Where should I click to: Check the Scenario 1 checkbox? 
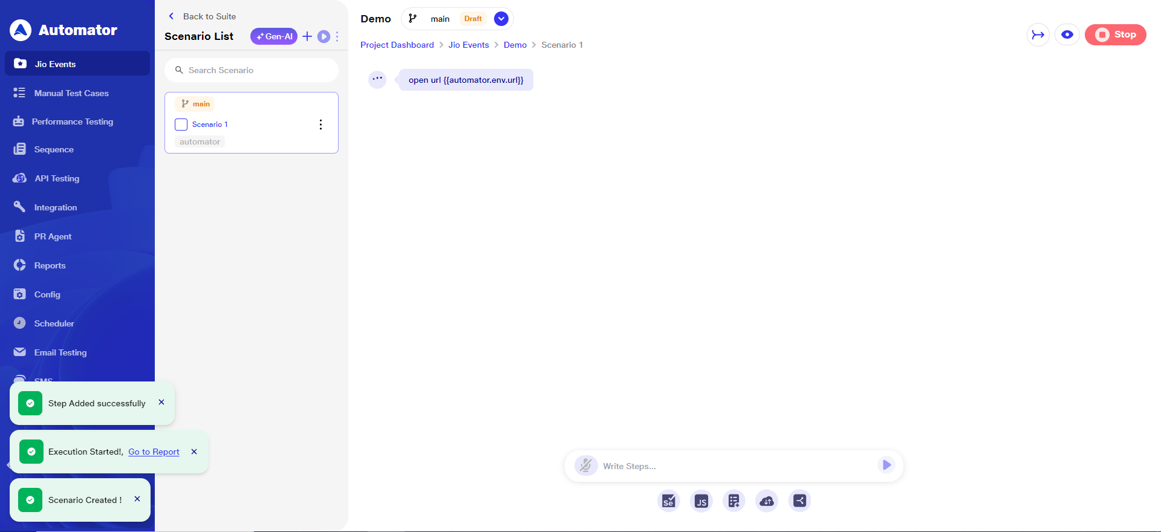pos(181,125)
